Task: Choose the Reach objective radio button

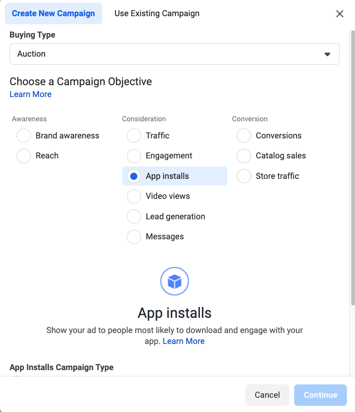Action: pos(24,156)
